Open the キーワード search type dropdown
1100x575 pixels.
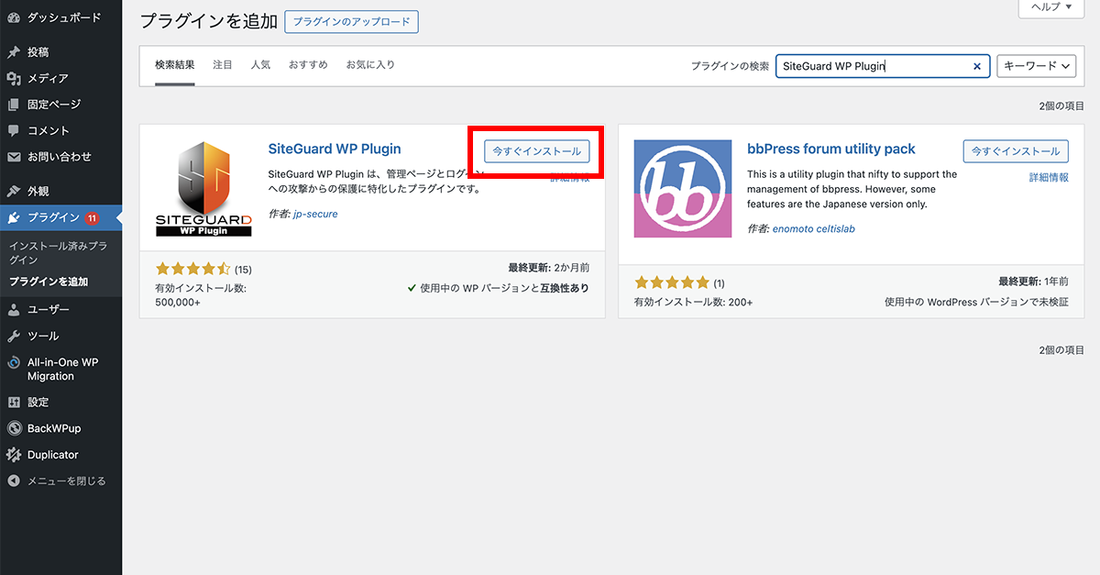click(x=1036, y=66)
